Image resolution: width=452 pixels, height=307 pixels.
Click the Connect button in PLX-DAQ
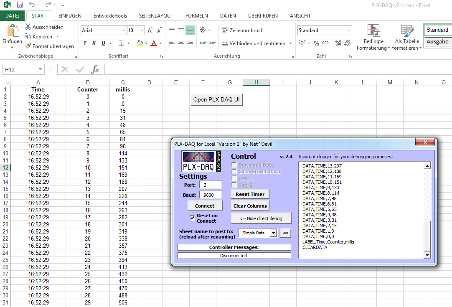(205, 206)
